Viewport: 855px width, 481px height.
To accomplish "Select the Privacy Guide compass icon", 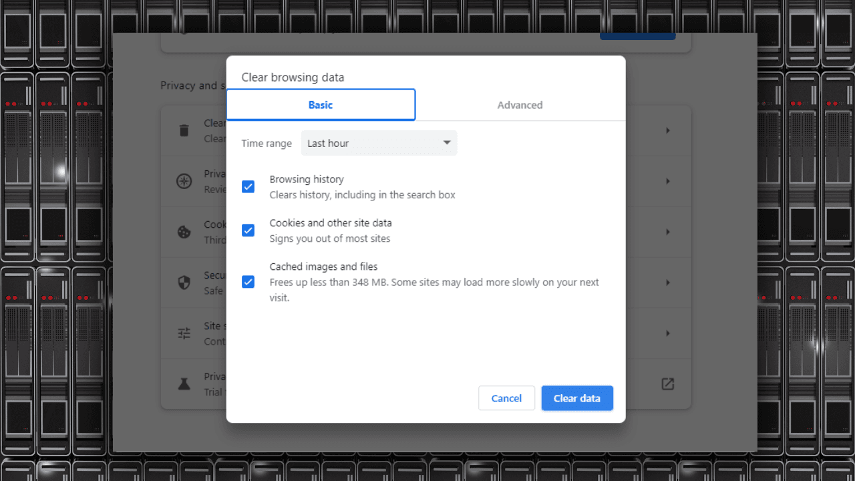I will coord(184,181).
